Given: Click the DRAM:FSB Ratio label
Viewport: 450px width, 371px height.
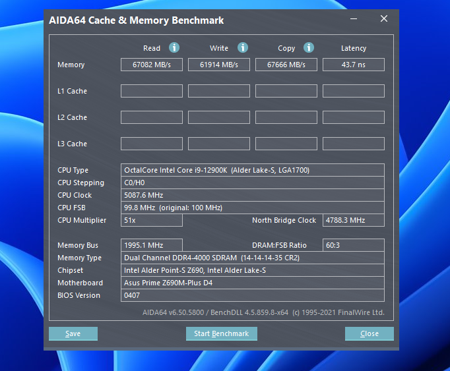Looking at the screenshot, I should pyautogui.click(x=279, y=245).
